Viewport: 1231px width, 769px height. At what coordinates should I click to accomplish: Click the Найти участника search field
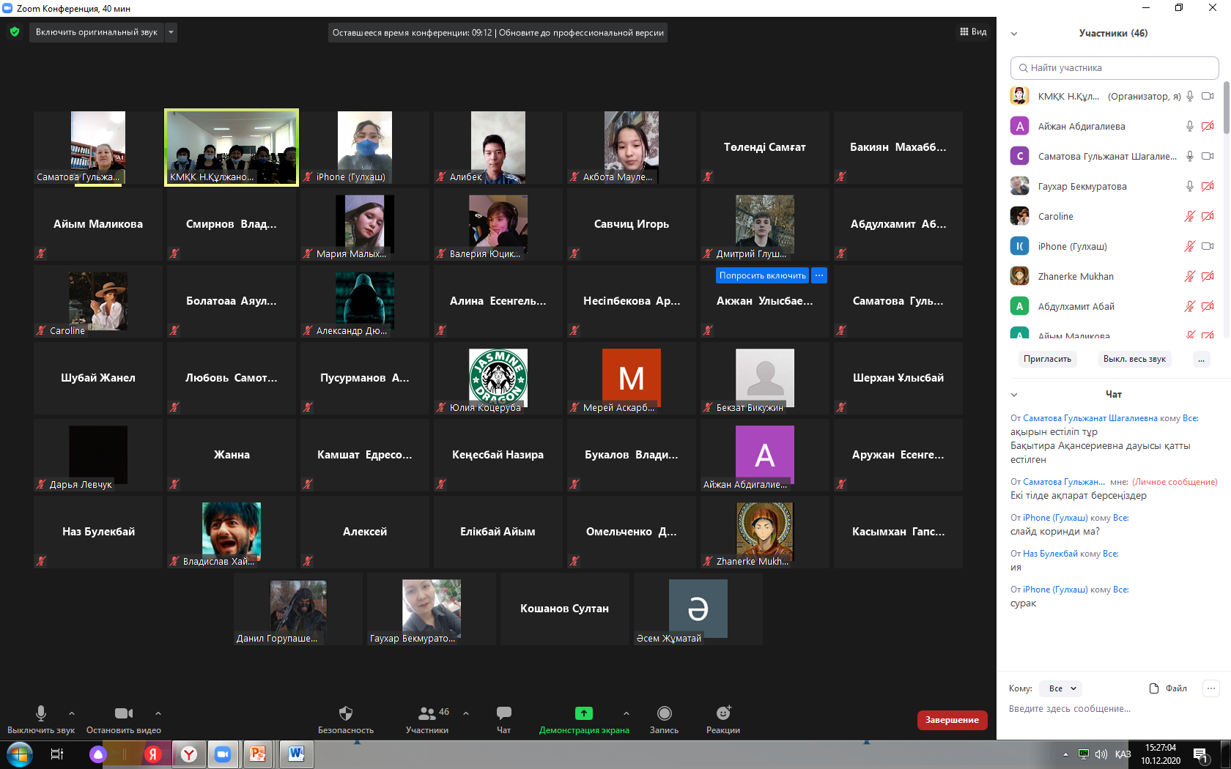[1114, 68]
